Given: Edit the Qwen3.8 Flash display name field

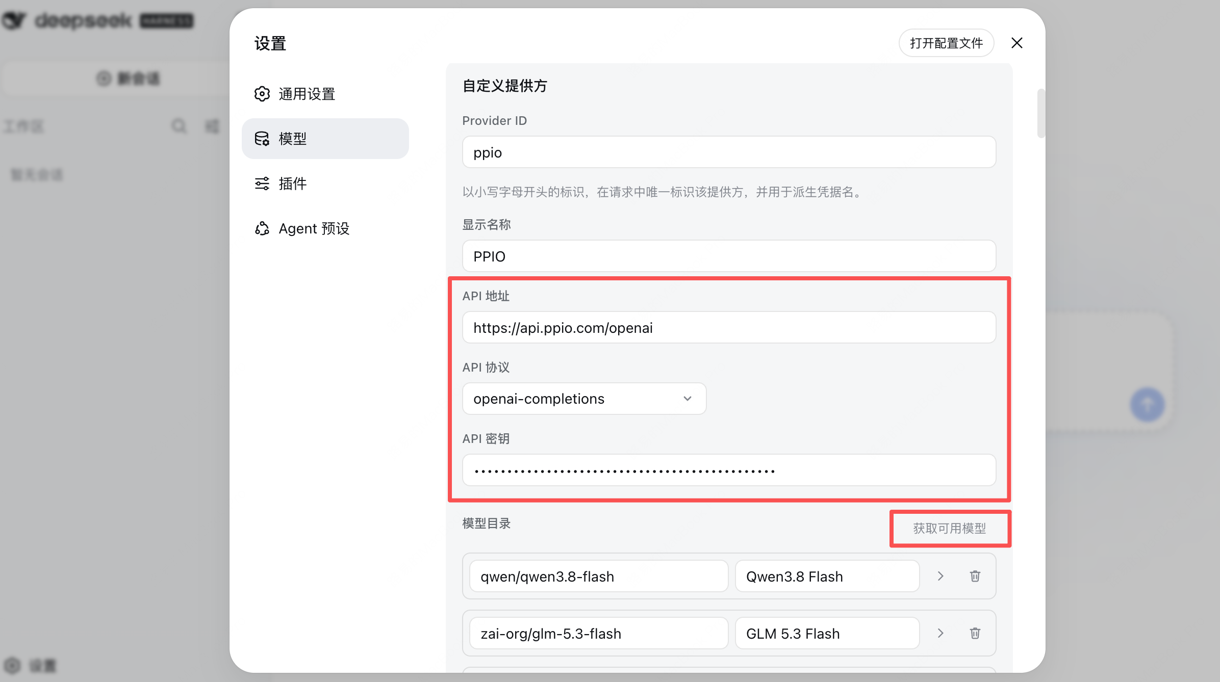Looking at the screenshot, I should point(827,576).
